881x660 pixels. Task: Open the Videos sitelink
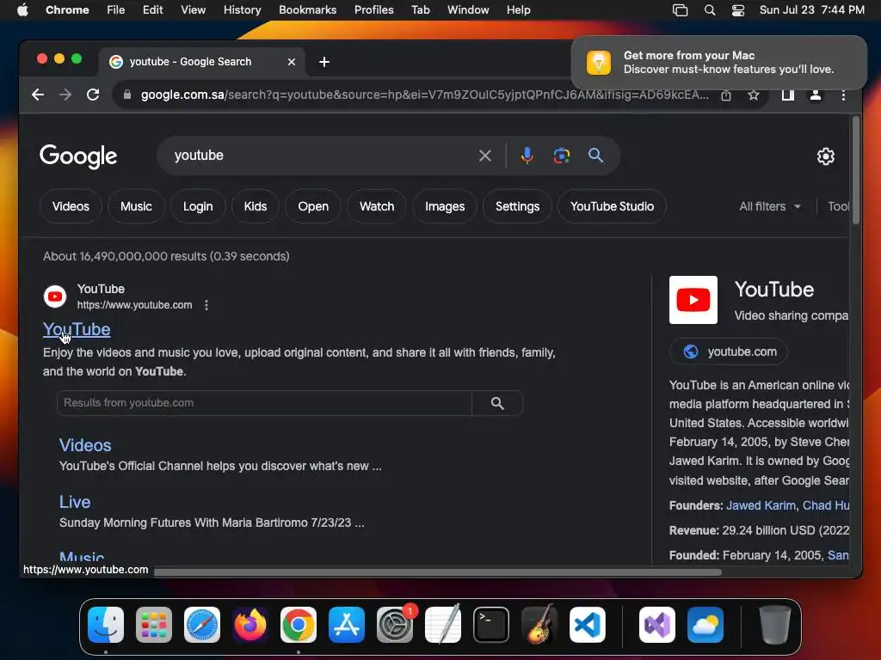[85, 445]
